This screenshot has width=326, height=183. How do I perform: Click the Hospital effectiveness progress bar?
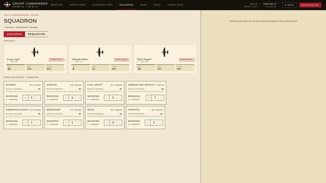pos(146,116)
